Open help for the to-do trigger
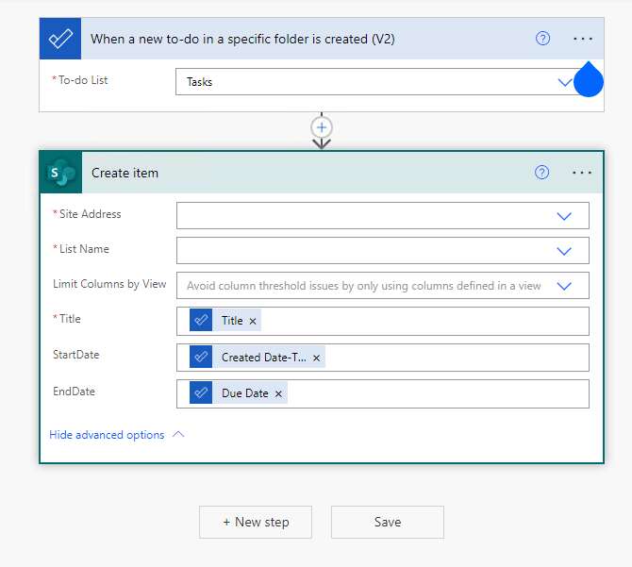 [x=542, y=39]
